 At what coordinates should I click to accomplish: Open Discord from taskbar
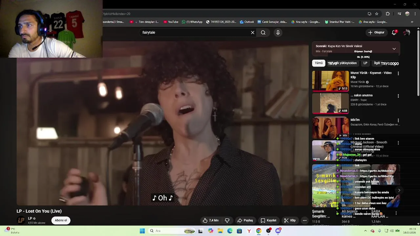[x=278, y=231]
